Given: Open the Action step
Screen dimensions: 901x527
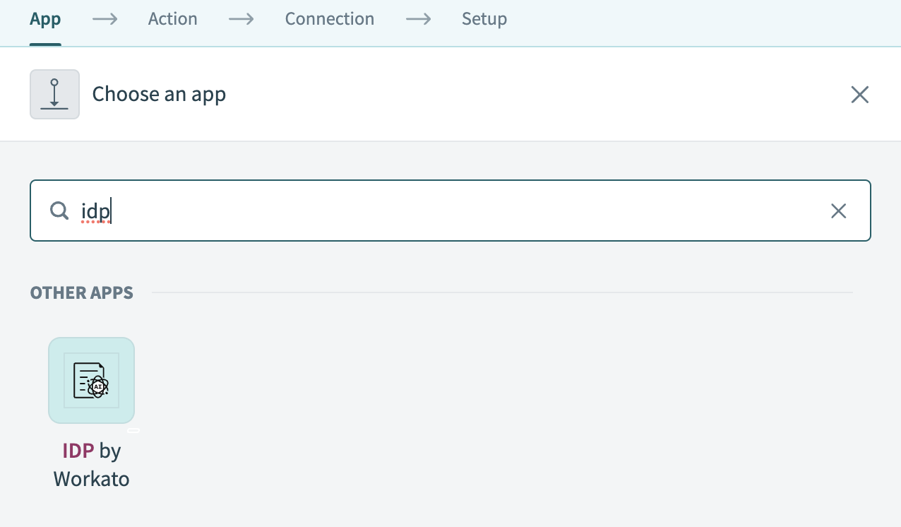Looking at the screenshot, I should 172,19.
